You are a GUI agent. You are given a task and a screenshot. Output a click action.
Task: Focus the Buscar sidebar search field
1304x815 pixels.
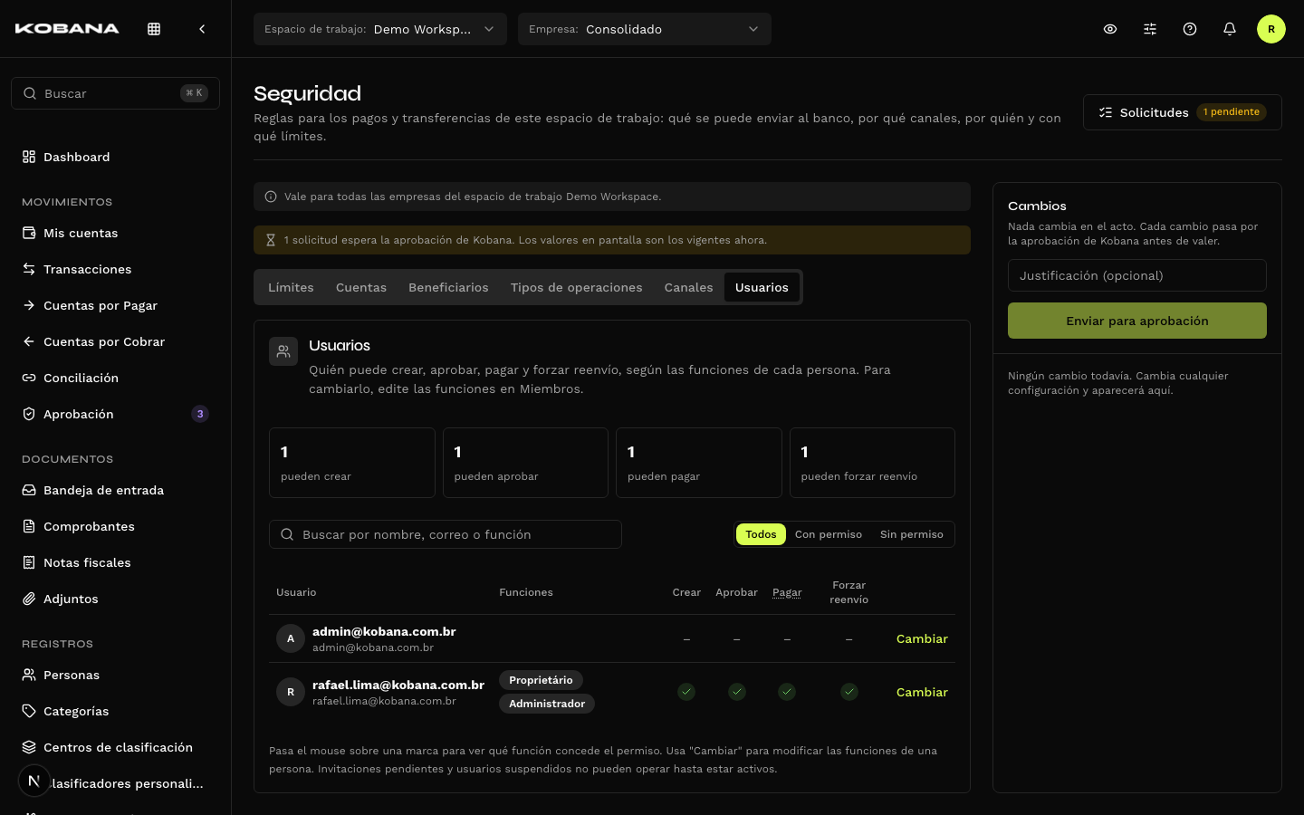tap(115, 93)
